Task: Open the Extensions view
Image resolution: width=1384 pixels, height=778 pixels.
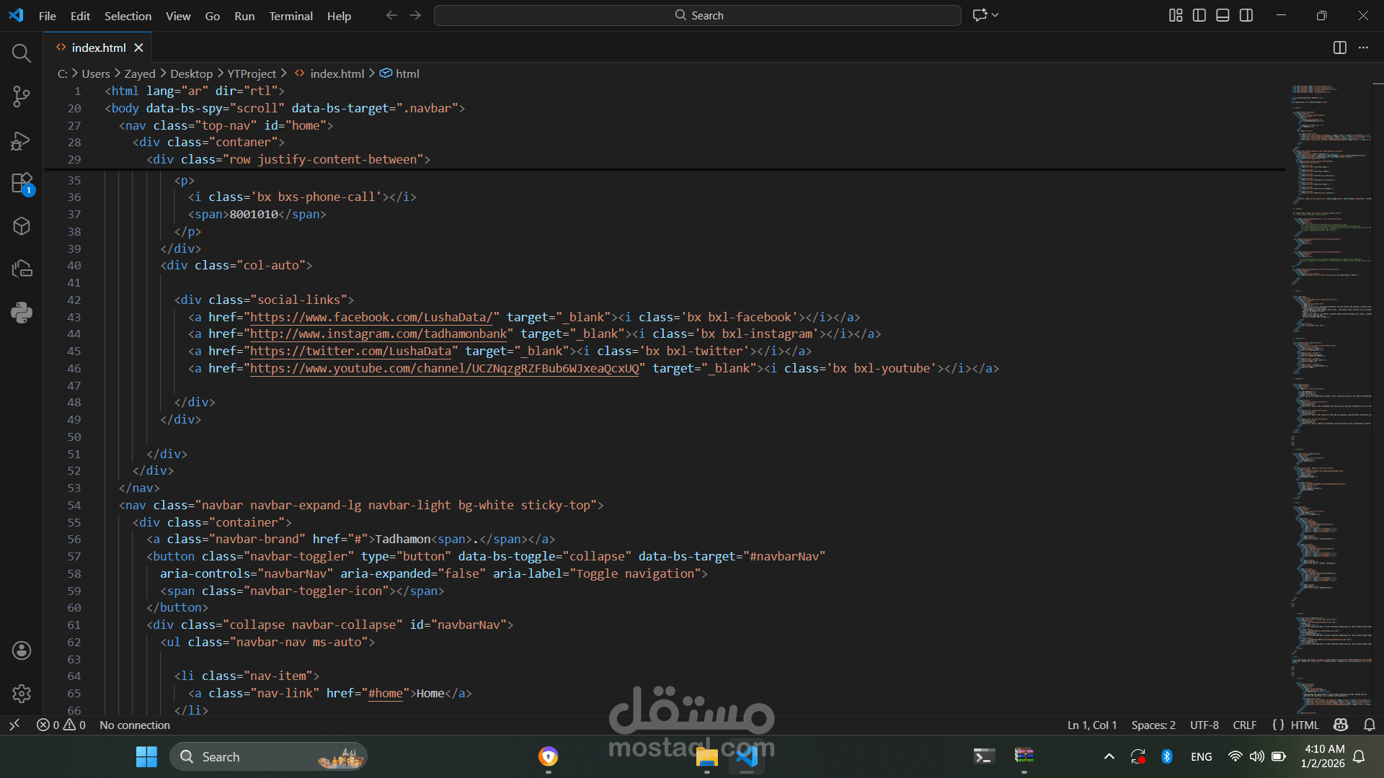Action: point(22,184)
